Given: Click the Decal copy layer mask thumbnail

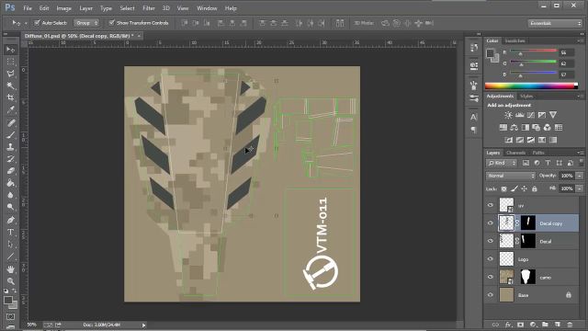Looking at the screenshot, I should [x=528, y=223].
